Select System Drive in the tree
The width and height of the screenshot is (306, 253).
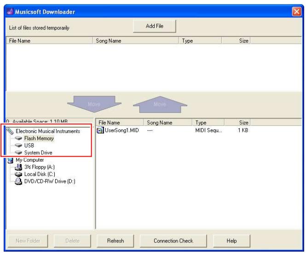click(38, 153)
